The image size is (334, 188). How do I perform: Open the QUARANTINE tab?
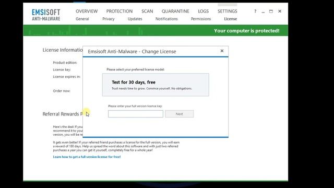(175, 11)
